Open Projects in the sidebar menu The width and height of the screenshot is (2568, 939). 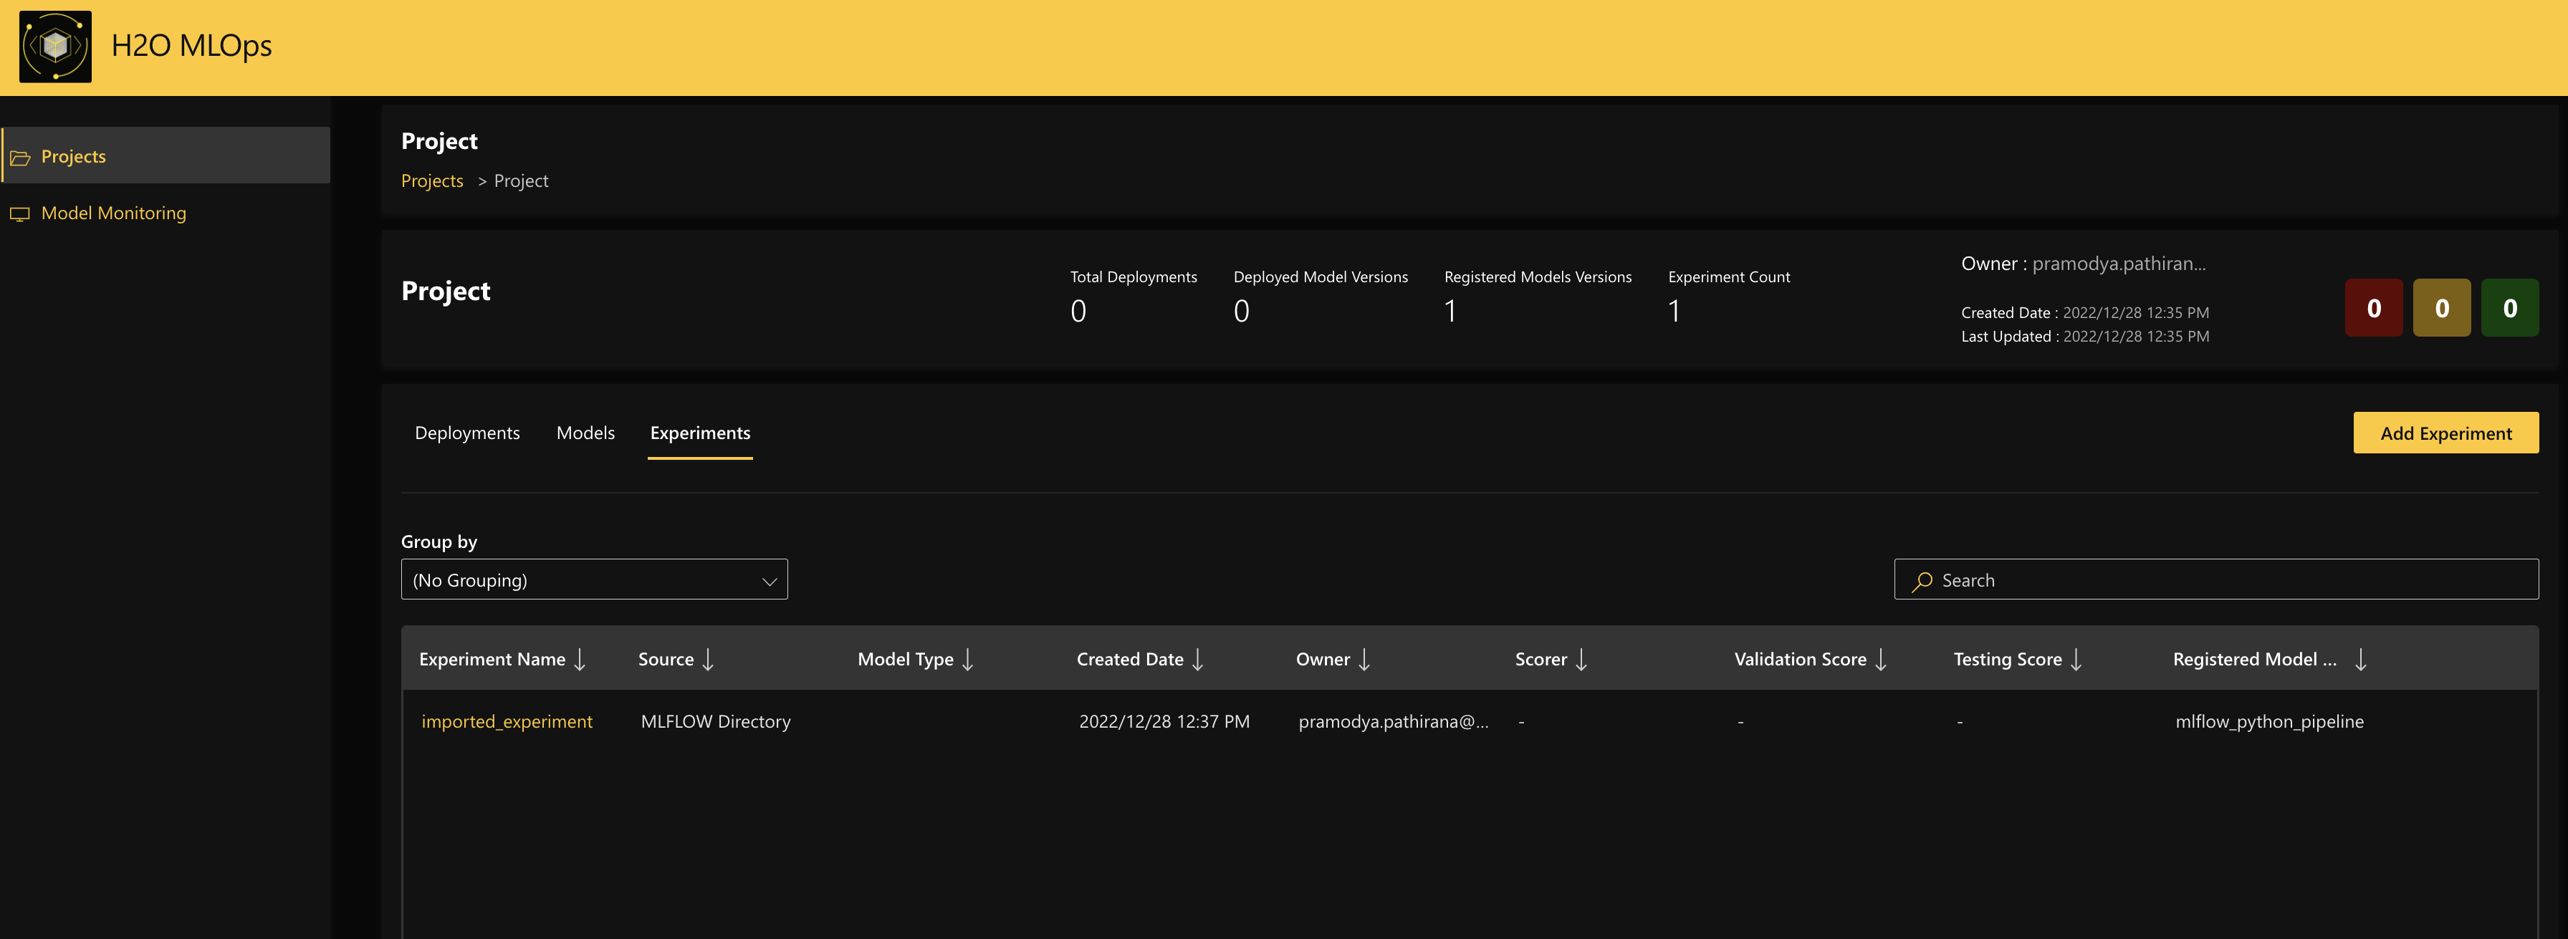[166, 155]
